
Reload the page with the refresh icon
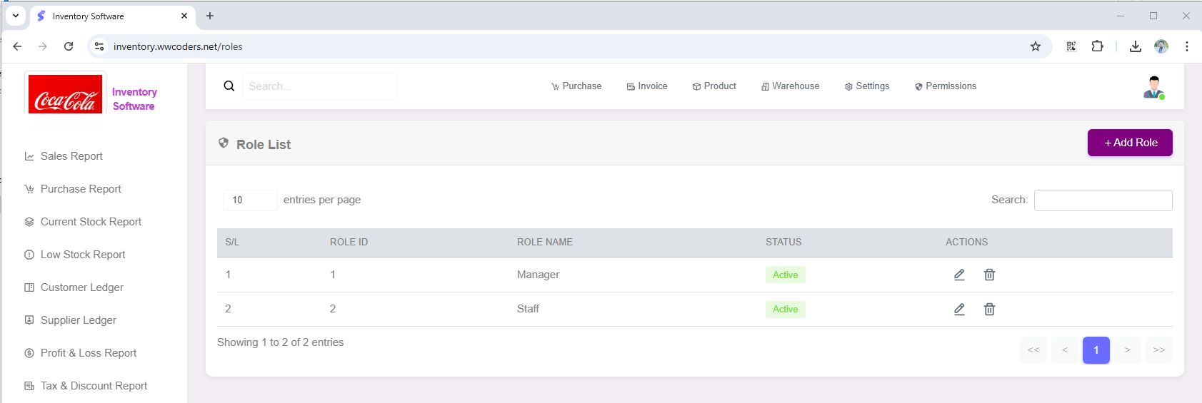69,46
